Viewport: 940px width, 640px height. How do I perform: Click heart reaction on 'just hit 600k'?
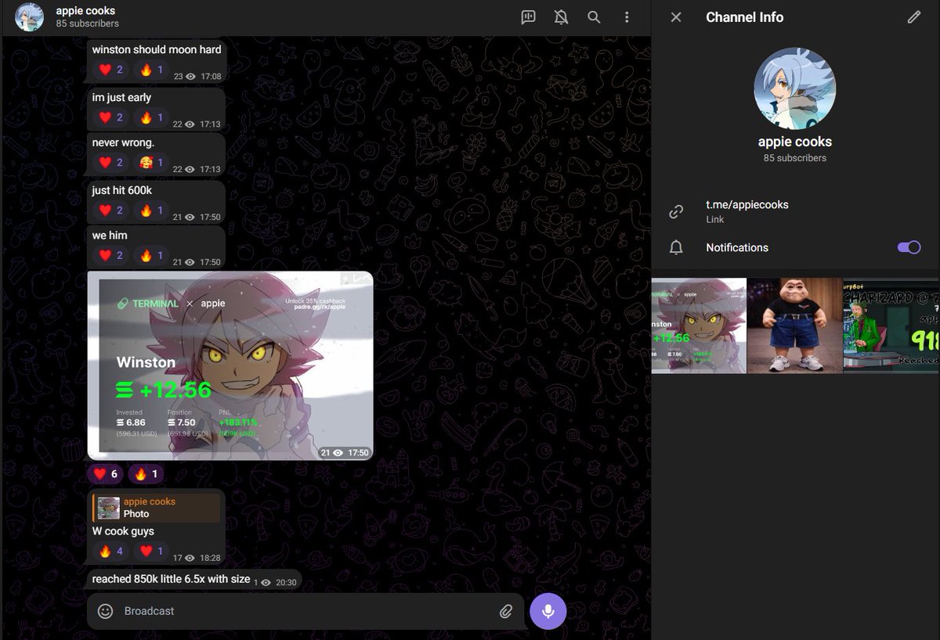(111, 210)
